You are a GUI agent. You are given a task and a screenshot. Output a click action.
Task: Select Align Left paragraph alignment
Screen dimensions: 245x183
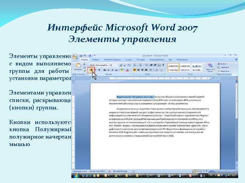(134, 70)
